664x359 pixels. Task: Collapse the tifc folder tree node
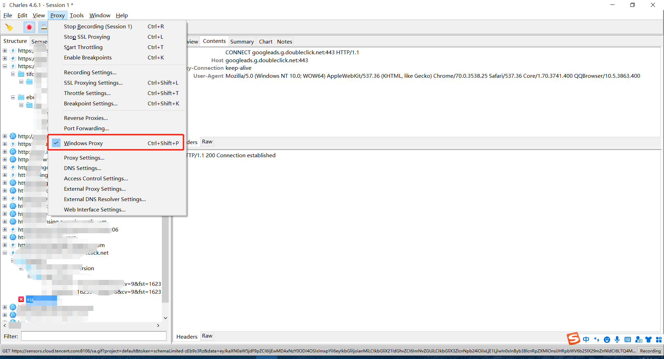(x=13, y=74)
